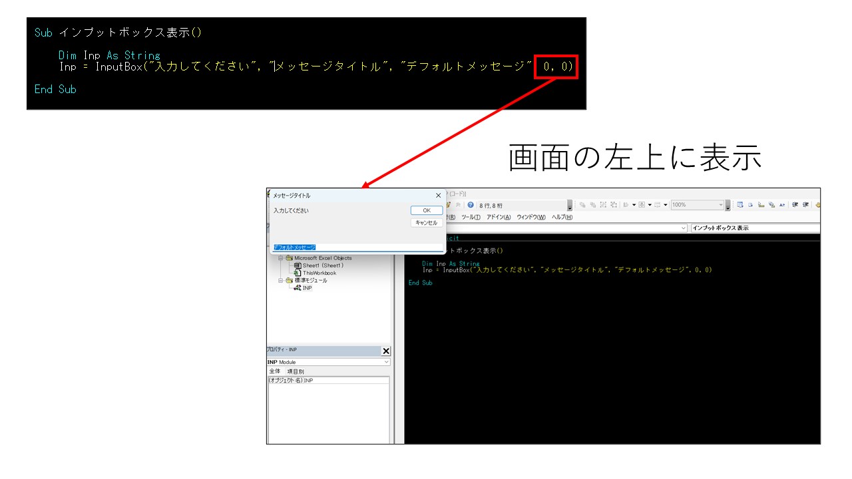Open the 100% zoom combo box
852x479 pixels.
[698, 205]
